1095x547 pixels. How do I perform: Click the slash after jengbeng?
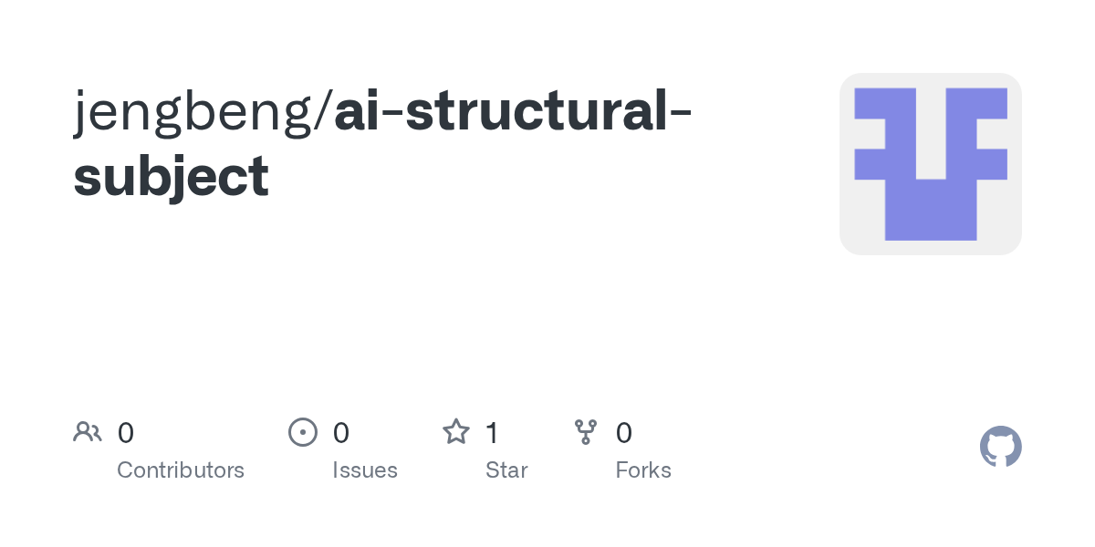326,113
